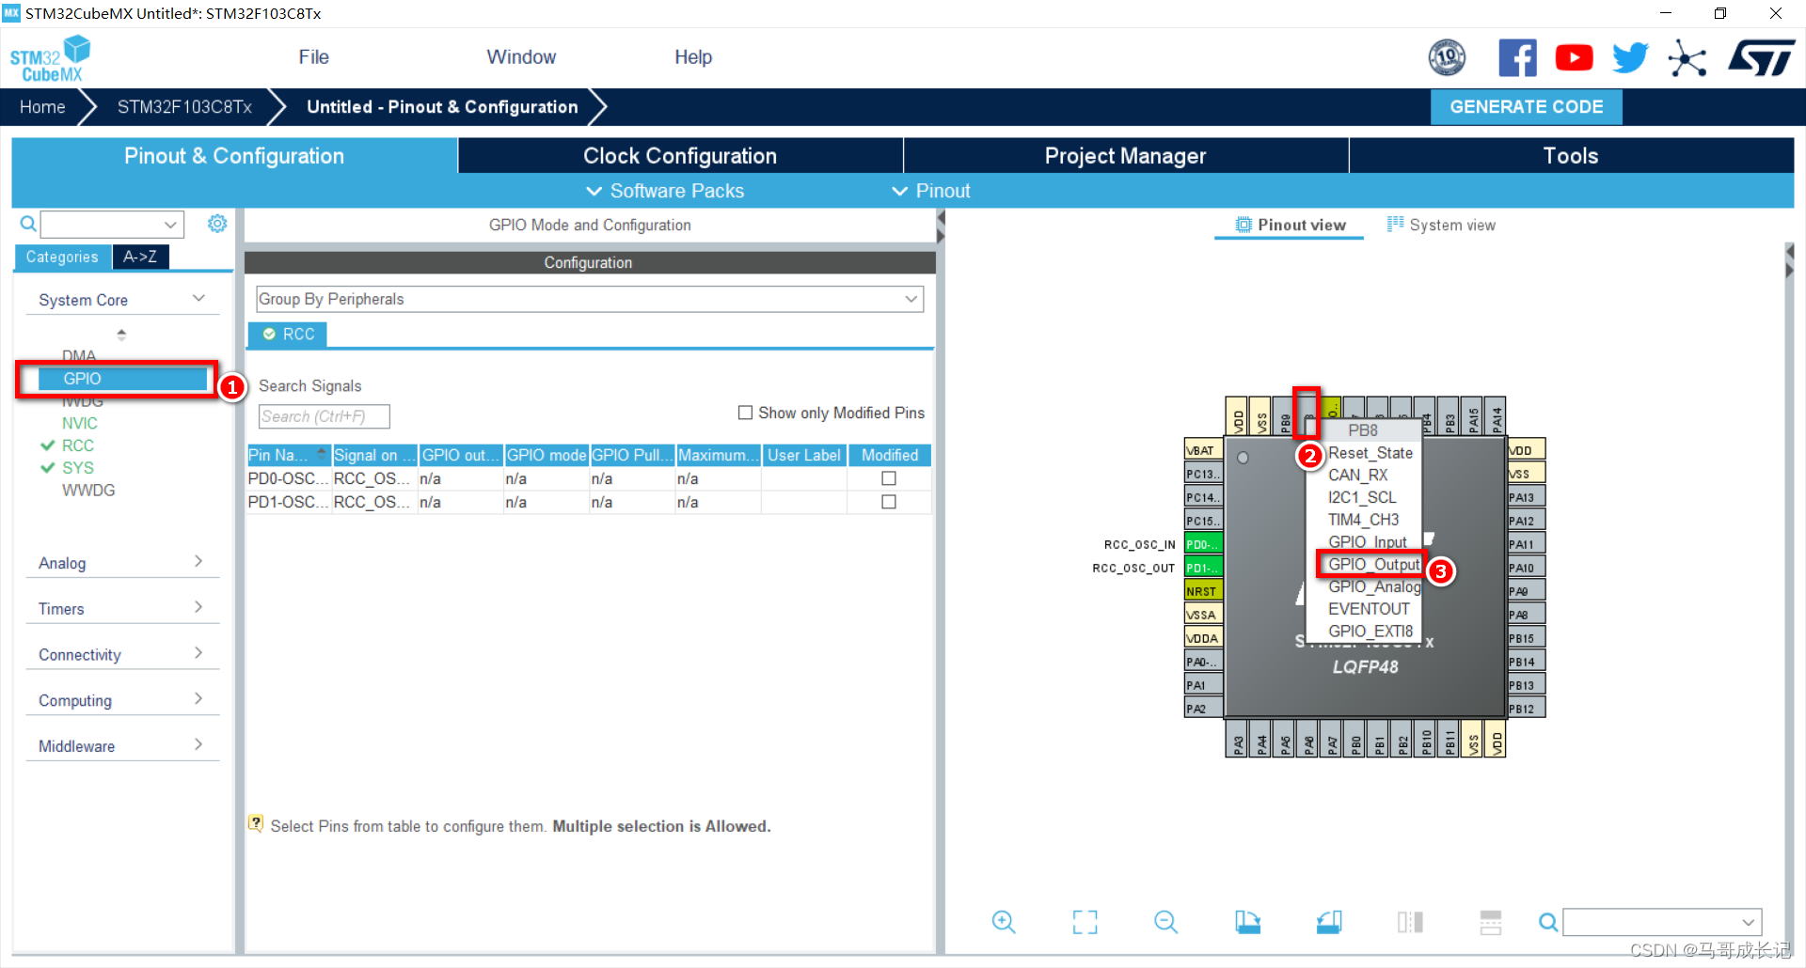Check Modified box for PD0-OSC row
Screen dimensions: 1806x968
click(x=889, y=478)
